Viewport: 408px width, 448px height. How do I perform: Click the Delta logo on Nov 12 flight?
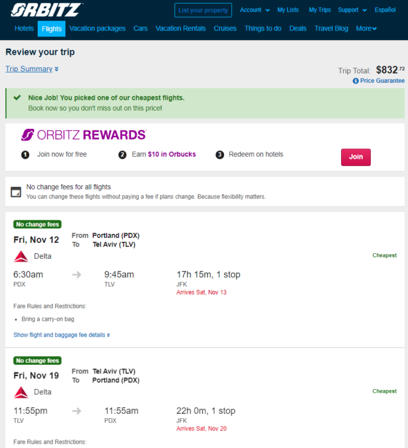pos(21,256)
